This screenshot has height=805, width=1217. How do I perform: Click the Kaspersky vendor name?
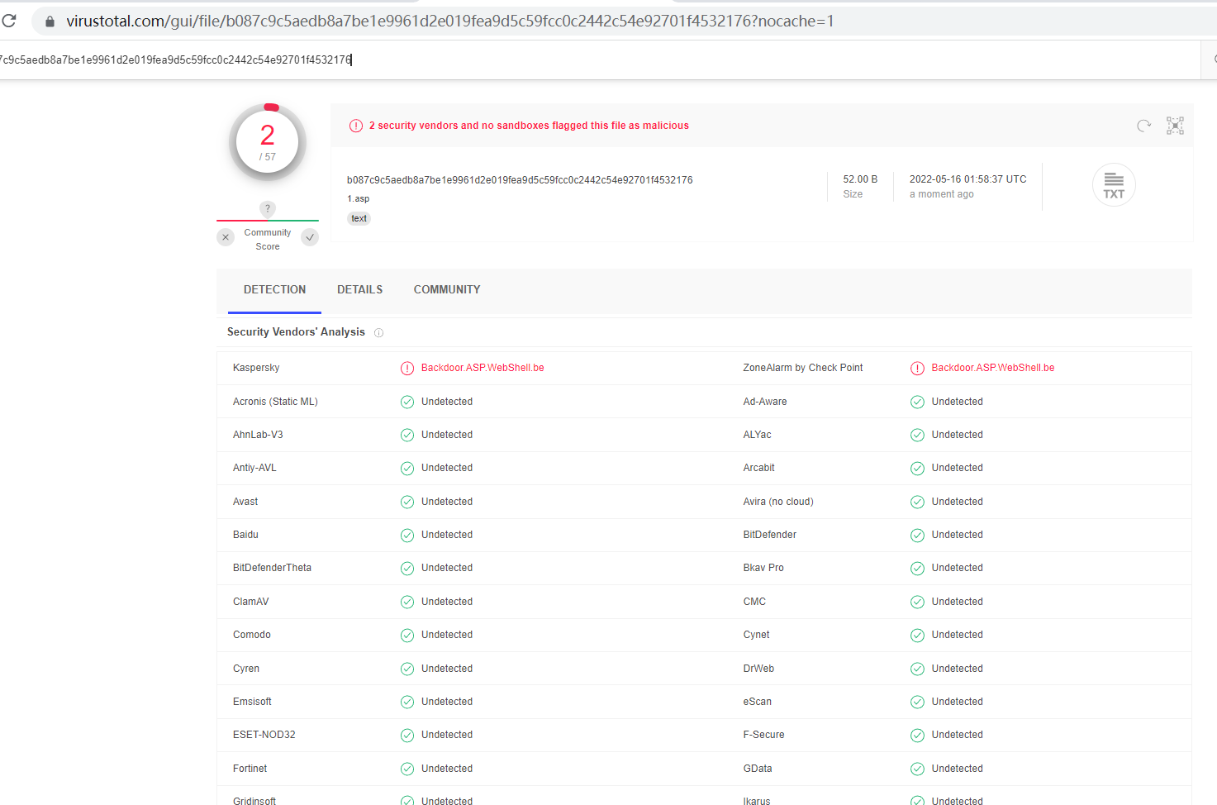(x=256, y=368)
